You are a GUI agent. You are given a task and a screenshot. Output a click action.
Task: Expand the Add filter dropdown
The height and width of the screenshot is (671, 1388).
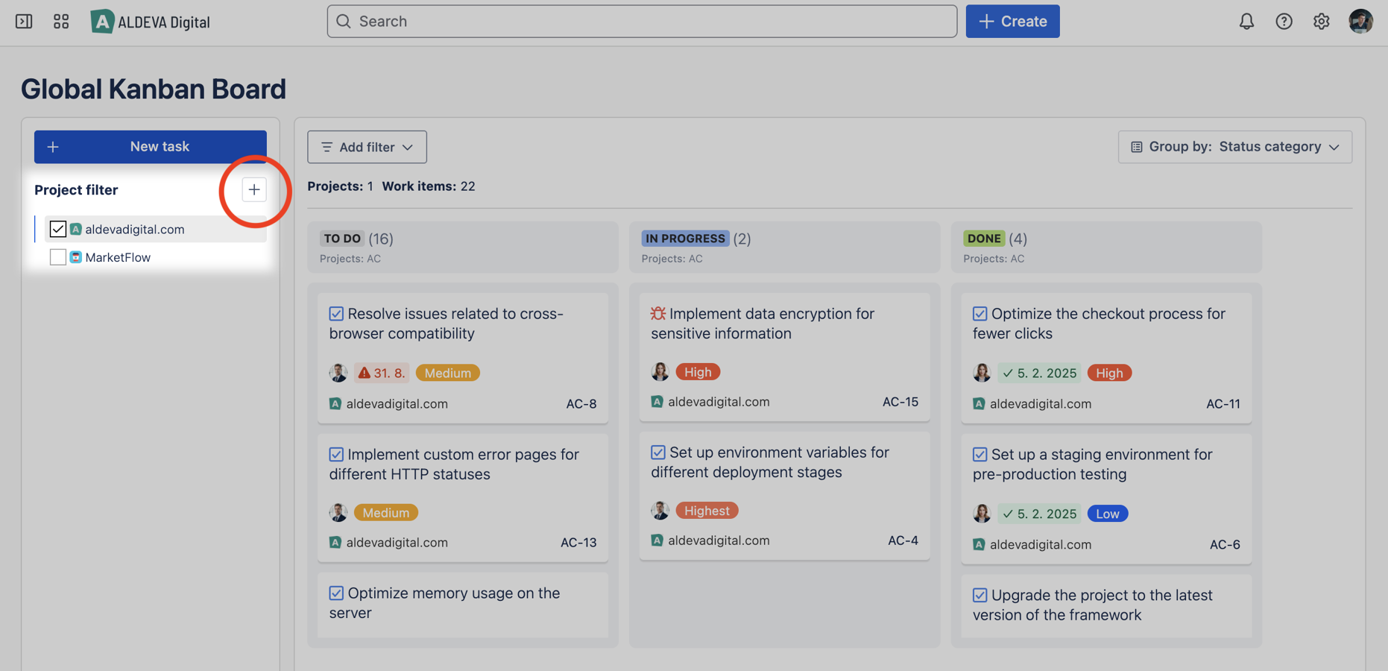pyautogui.click(x=367, y=147)
